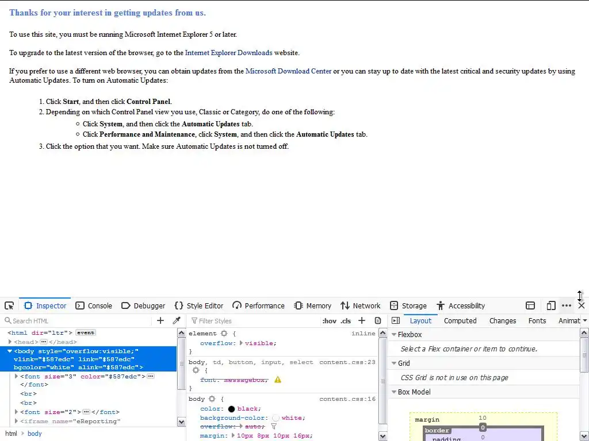589x441 pixels.
Task: Open the Network tab
Action: [x=360, y=305]
